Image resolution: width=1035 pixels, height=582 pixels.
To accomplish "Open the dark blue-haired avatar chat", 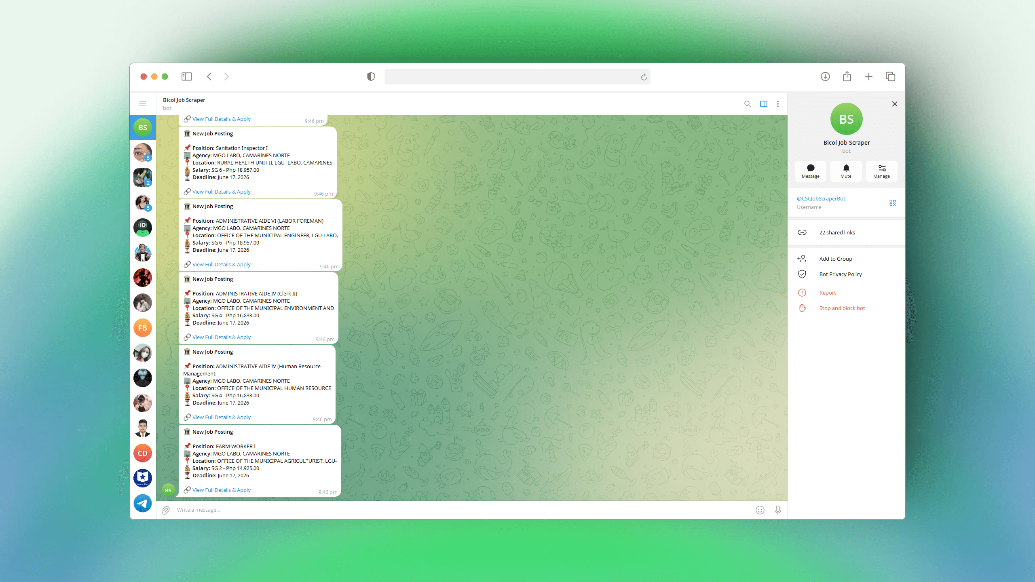I will (x=143, y=378).
